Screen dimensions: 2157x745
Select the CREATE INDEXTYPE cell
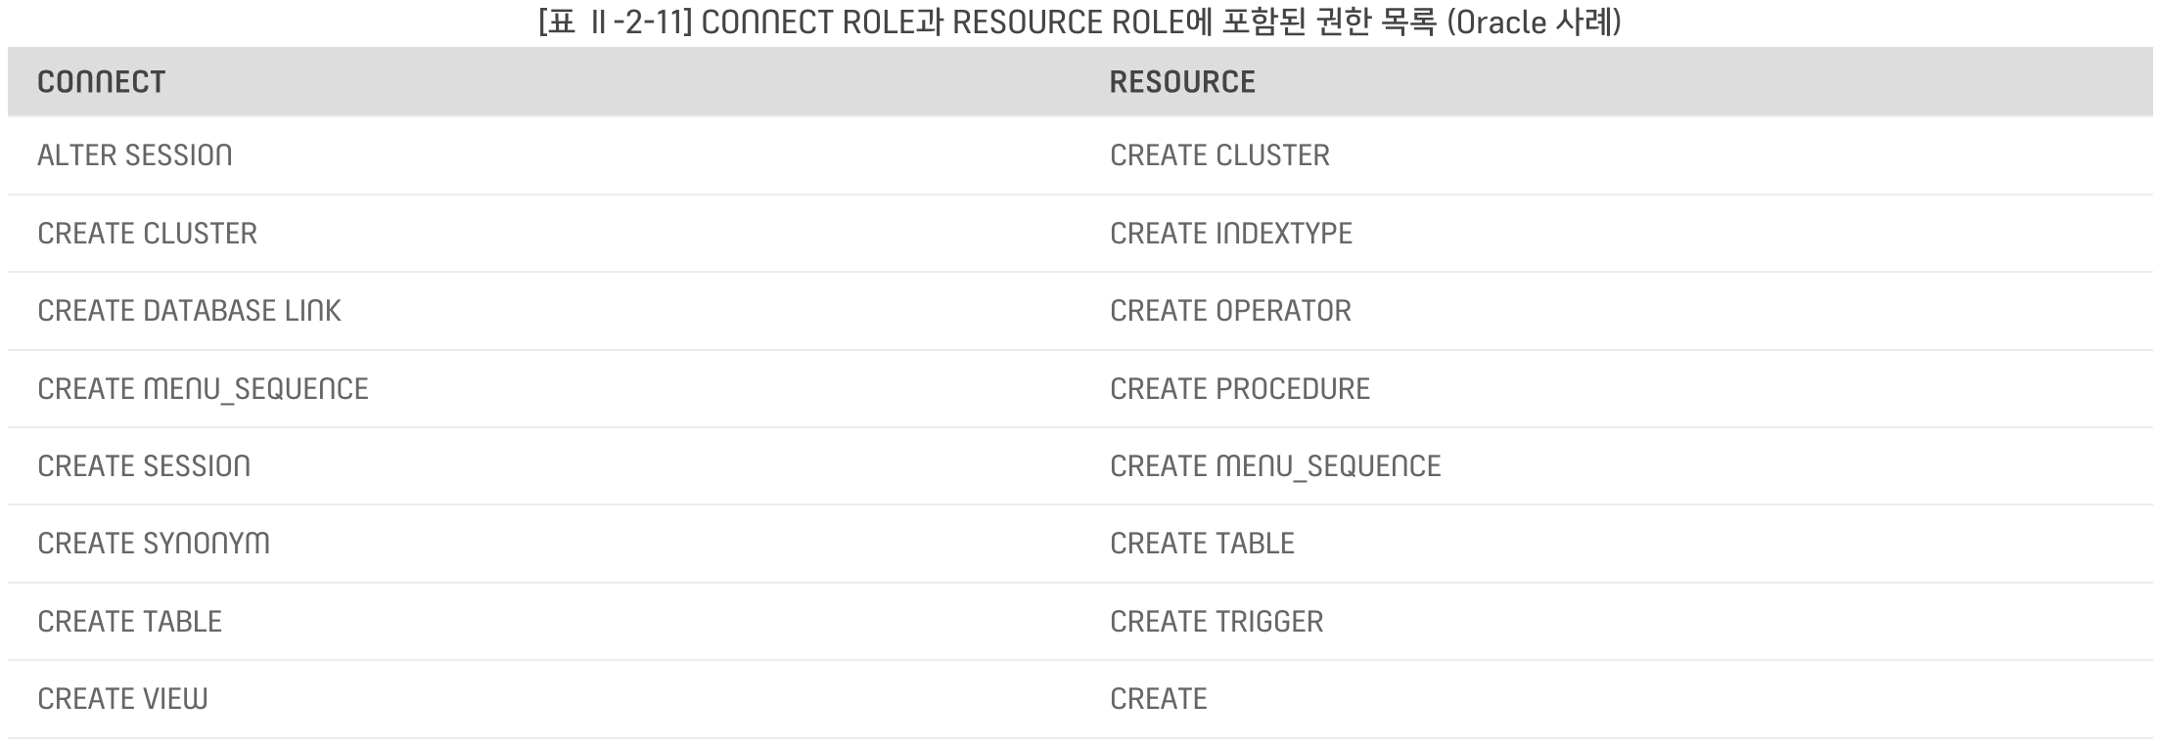tap(1231, 234)
